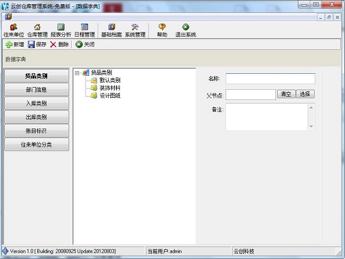The width and height of the screenshot is (345, 259).
Task: Focus the 名称 input field
Action: point(270,79)
